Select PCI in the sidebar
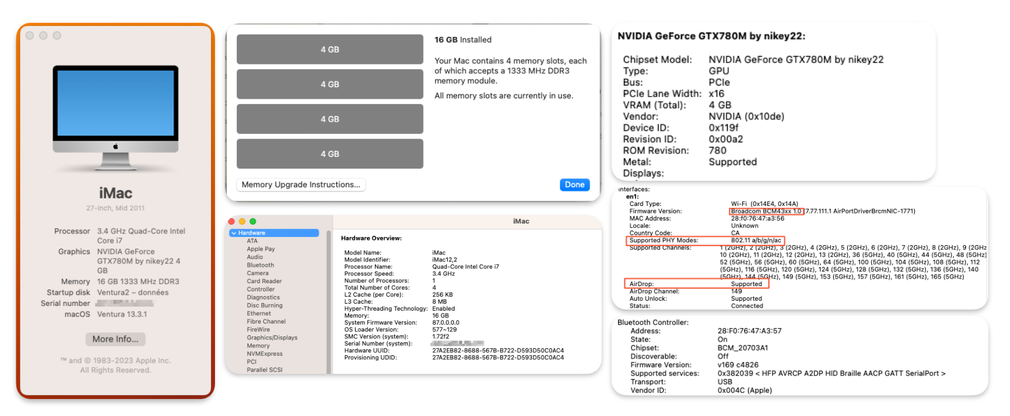This screenshot has width=1010, height=416. coord(252,362)
